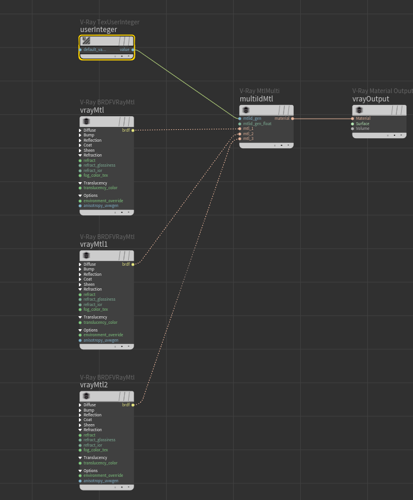Click the refract_ior input on vrayMtl1

click(80, 305)
